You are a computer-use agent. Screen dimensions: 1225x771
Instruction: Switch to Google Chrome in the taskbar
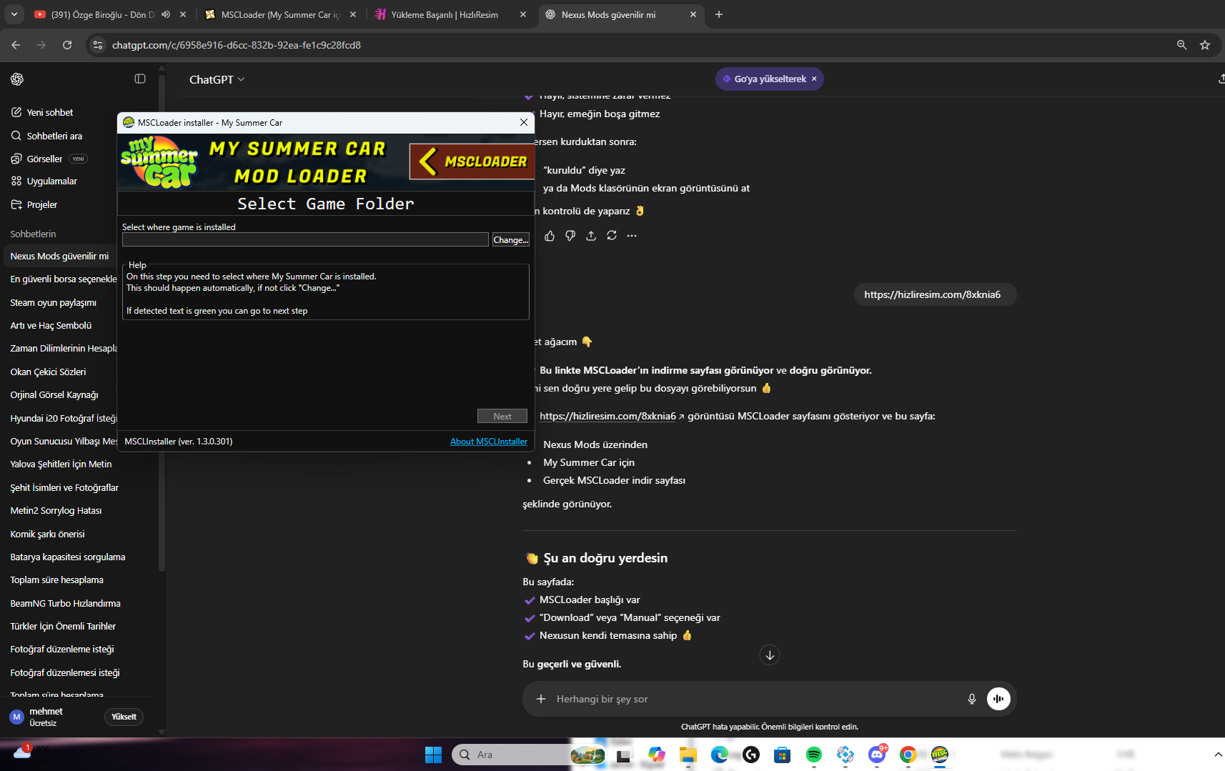[908, 755]
